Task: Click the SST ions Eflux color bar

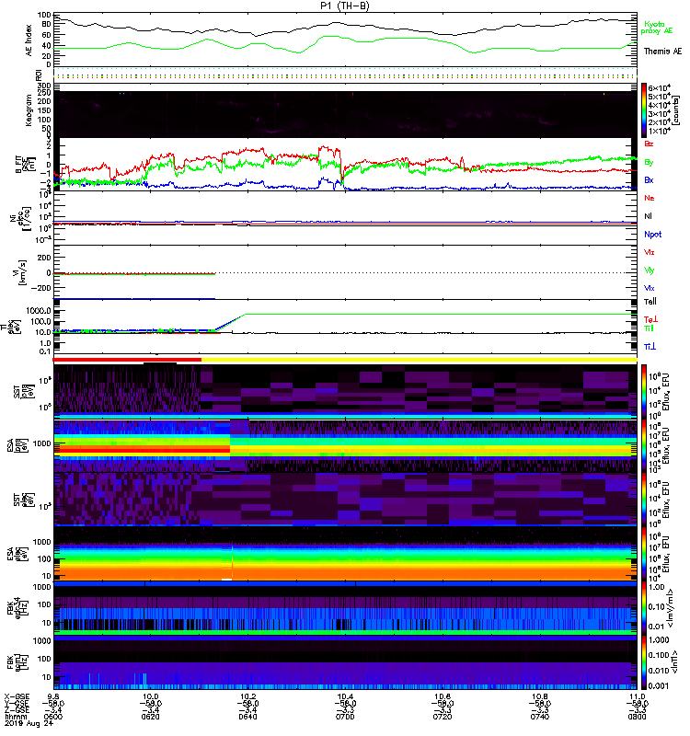Action: [x=644, y=390]
